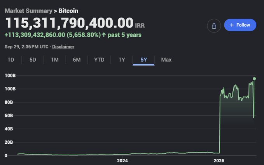264x165 pixels.
Task: Click the latest price point dot on chart
Action: coord(254,79)
